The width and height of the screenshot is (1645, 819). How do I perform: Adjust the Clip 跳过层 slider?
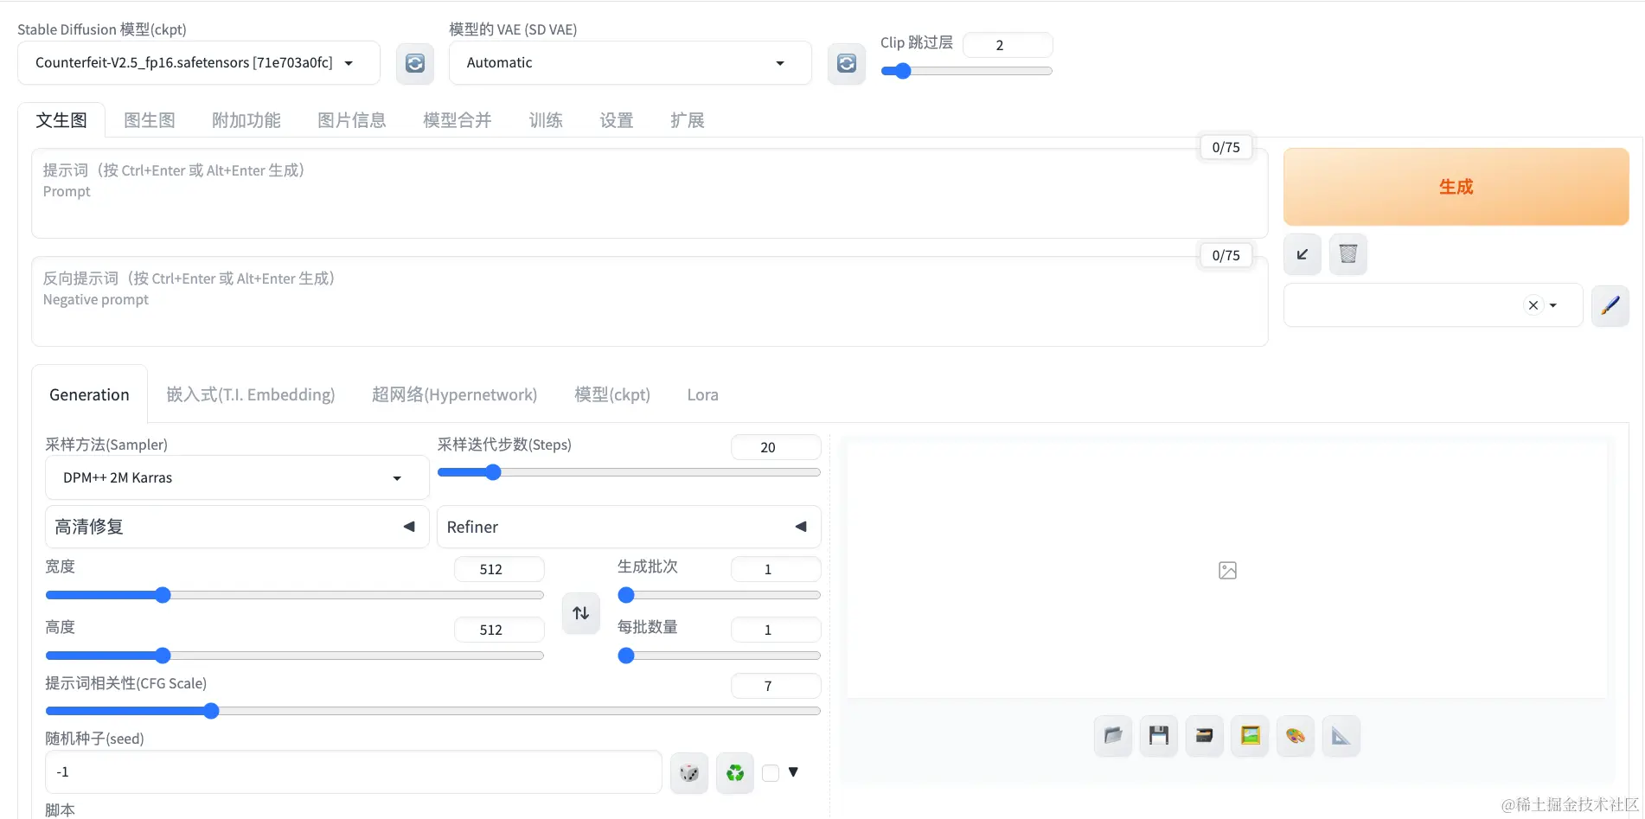coord(966,71)
